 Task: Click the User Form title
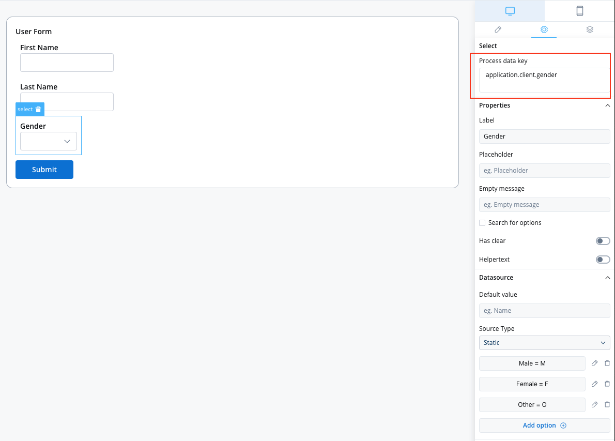pyautogui.click(x=34, y=32)
